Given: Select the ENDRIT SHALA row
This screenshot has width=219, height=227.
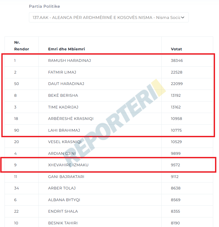Looking at the screenshot, I should click(109, 211).
